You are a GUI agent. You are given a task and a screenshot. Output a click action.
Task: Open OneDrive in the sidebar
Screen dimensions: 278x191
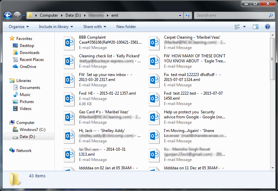[x=24, y=67]
